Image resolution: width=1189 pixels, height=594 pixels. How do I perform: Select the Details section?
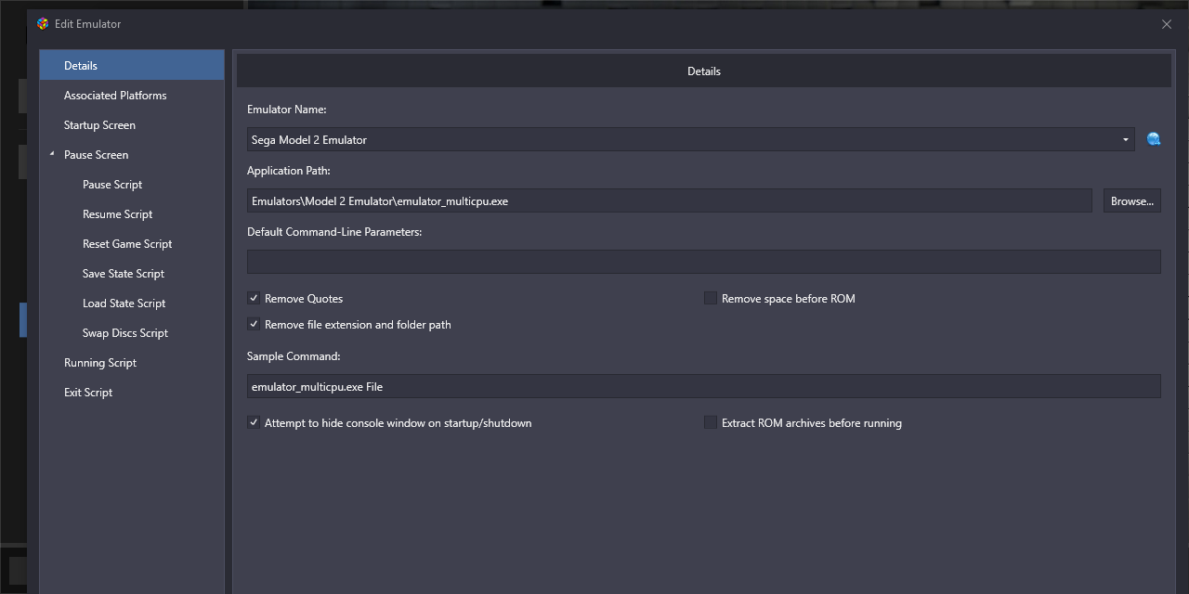point(132,65)
